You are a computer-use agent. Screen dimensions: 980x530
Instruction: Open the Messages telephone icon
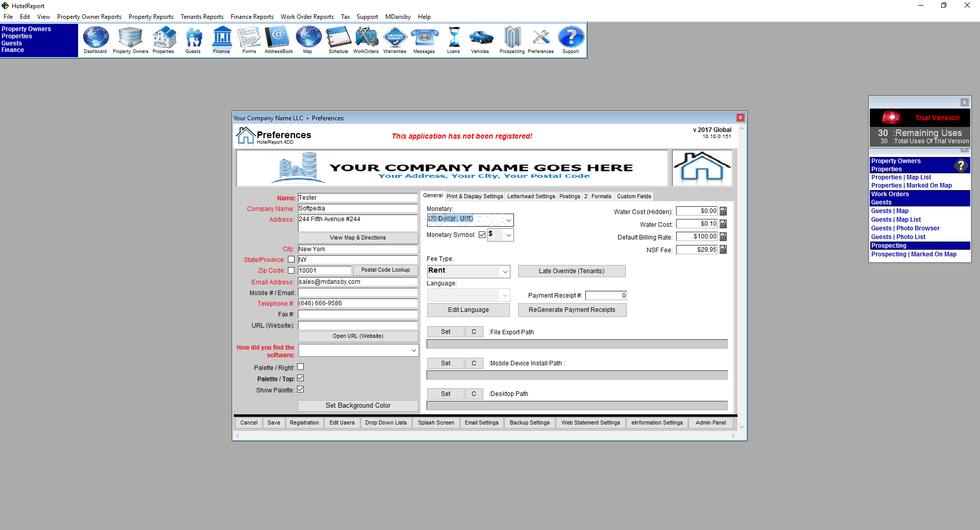point(424,40)
